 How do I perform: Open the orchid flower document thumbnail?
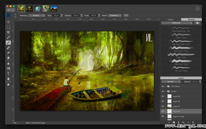click(29, 9)
